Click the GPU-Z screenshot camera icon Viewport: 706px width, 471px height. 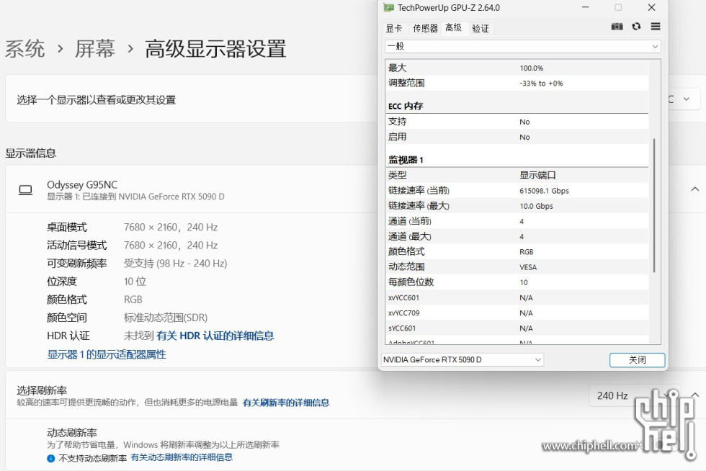coord(617,27)
